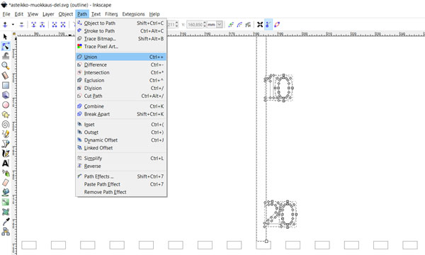Select the Node edit tool

pyautogui.click(x=6, y=46)
